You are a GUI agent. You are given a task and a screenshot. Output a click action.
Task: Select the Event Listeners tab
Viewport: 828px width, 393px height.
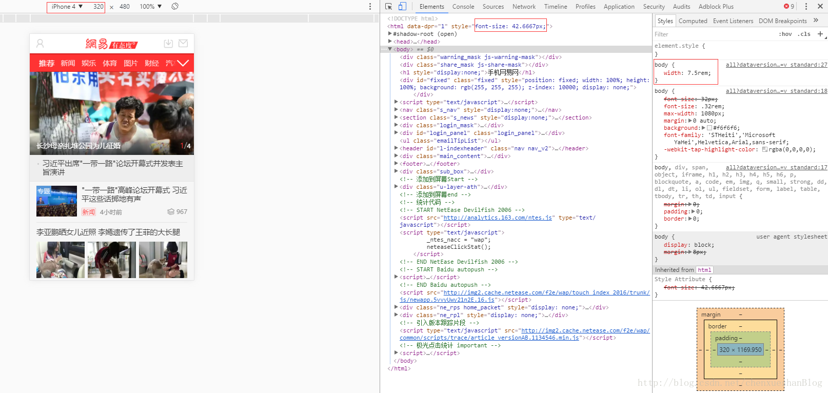pyautogui.click(x=733, y=21)
